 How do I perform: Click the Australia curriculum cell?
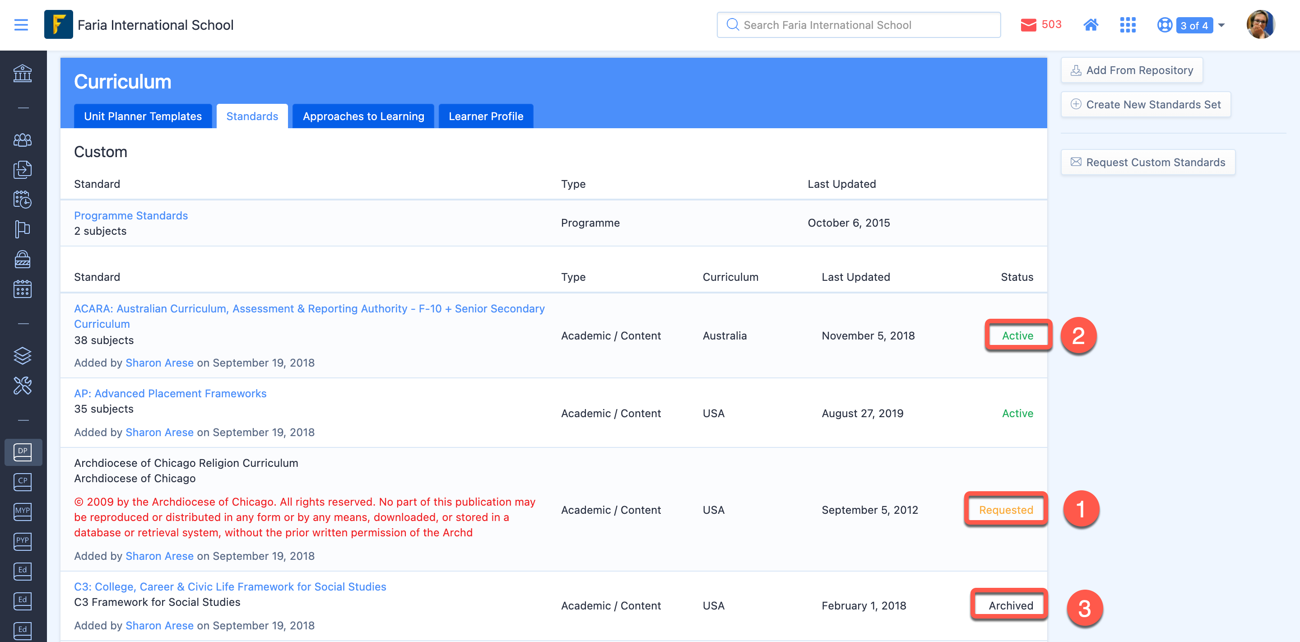(x=724, y=335)
